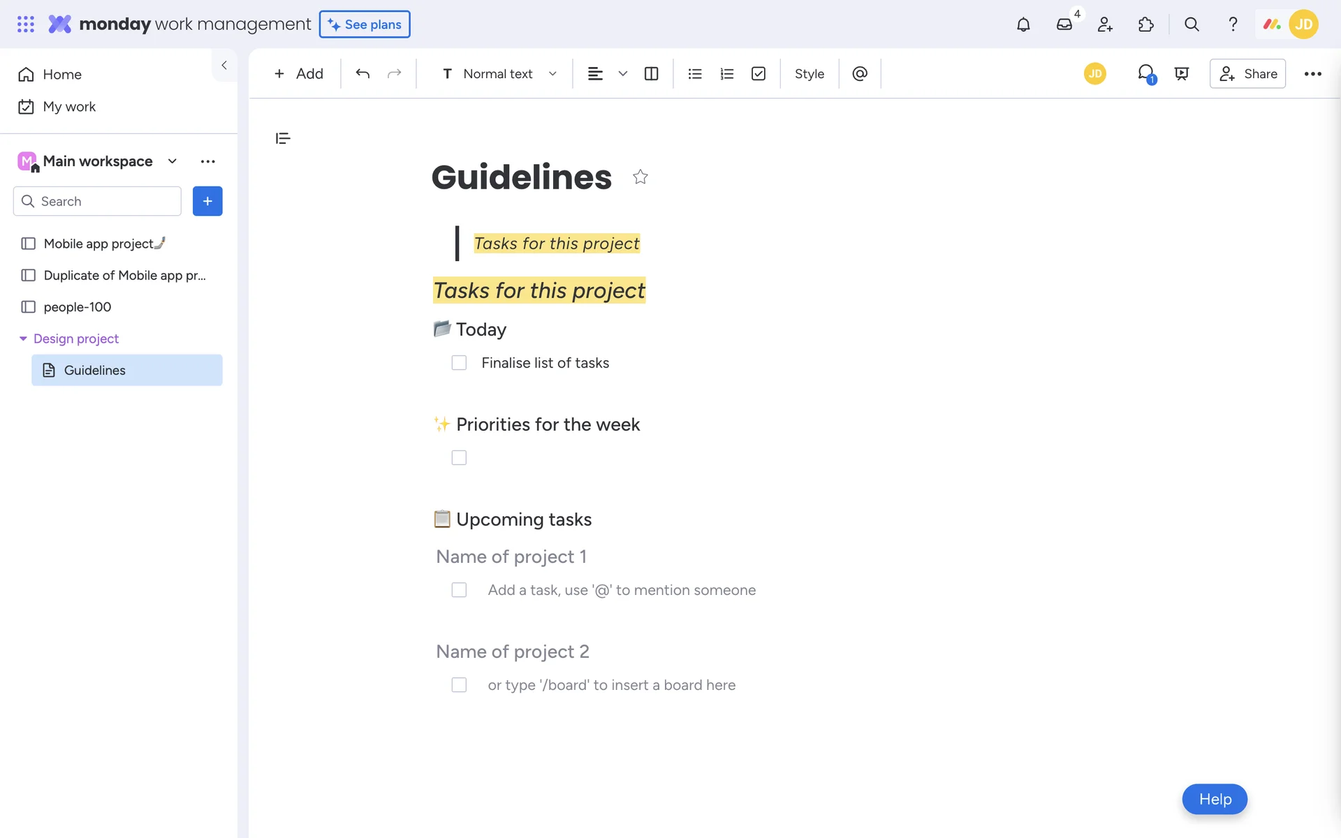Click the See plans button
This screenshot has width=1341, height=838.
click(365, 24)
